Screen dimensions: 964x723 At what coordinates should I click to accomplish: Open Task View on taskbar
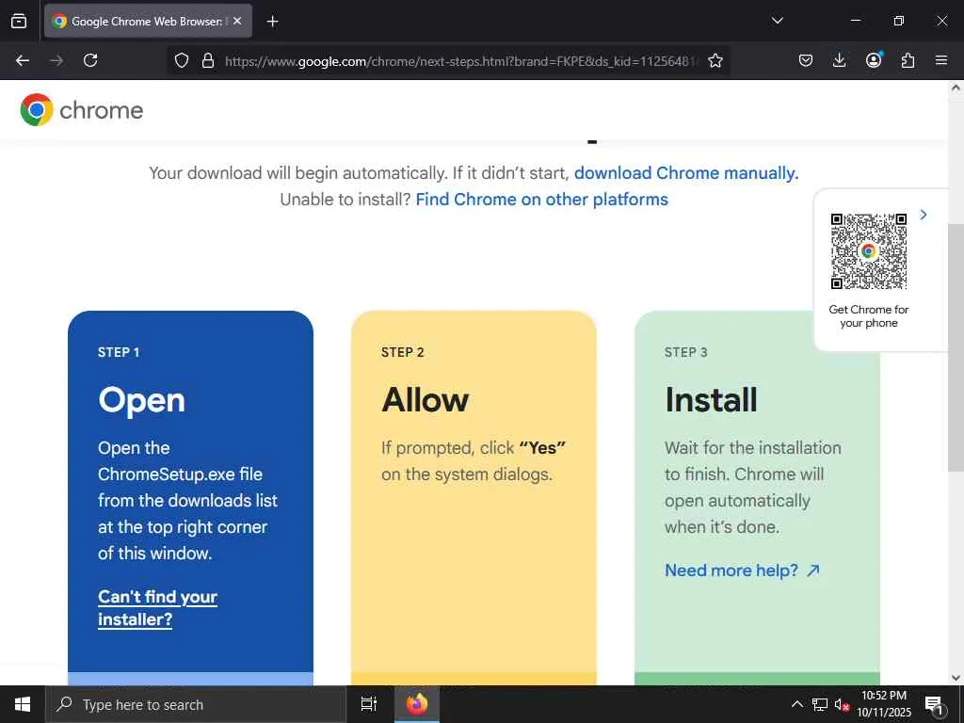coord(369,704)
